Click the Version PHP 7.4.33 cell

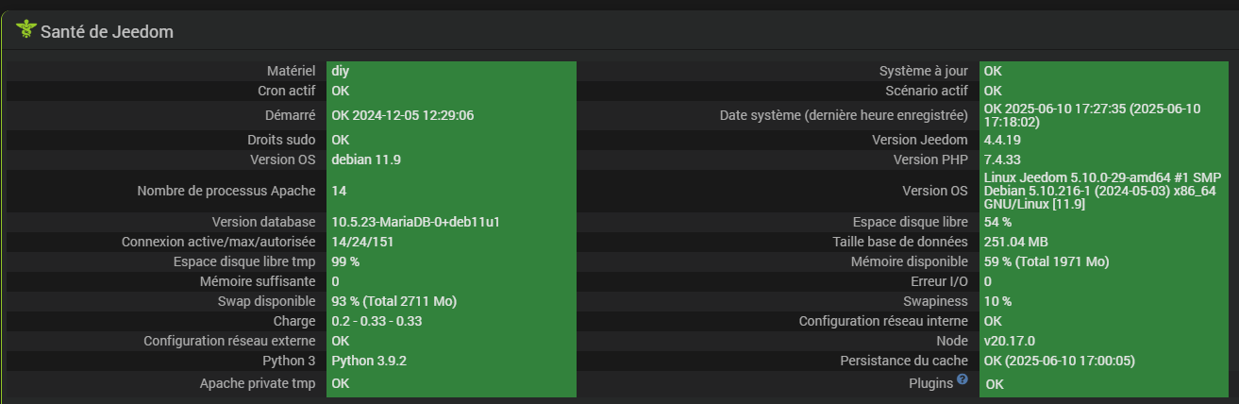click(1104, 160)
